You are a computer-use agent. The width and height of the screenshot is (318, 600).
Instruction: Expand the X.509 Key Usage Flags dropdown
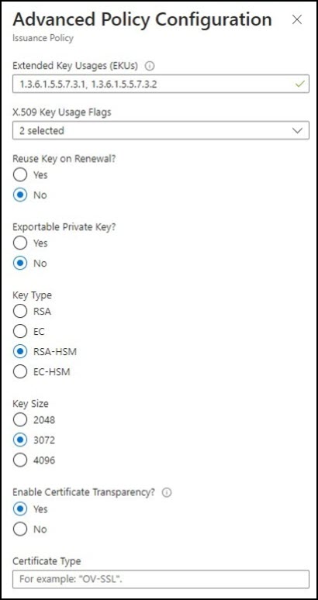point(161,130)
